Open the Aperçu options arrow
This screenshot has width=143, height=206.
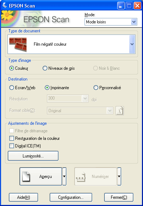[x=65, y=177]
